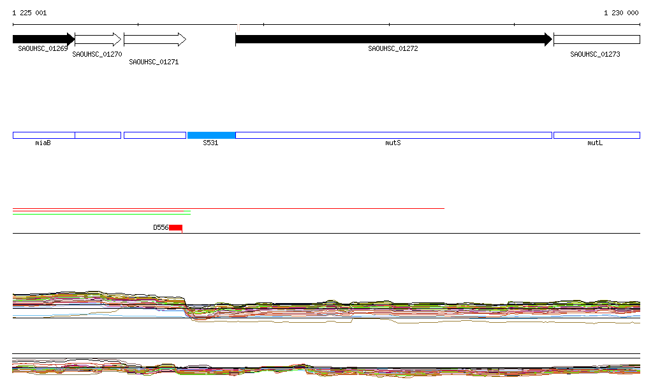Click the SAOUHSC_01273 white gene box

597,39
